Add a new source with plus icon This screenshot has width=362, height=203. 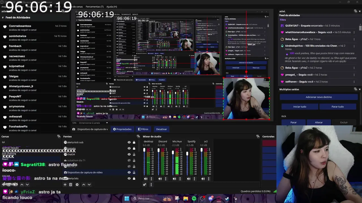pyautogui.click(x=65, y=185)
